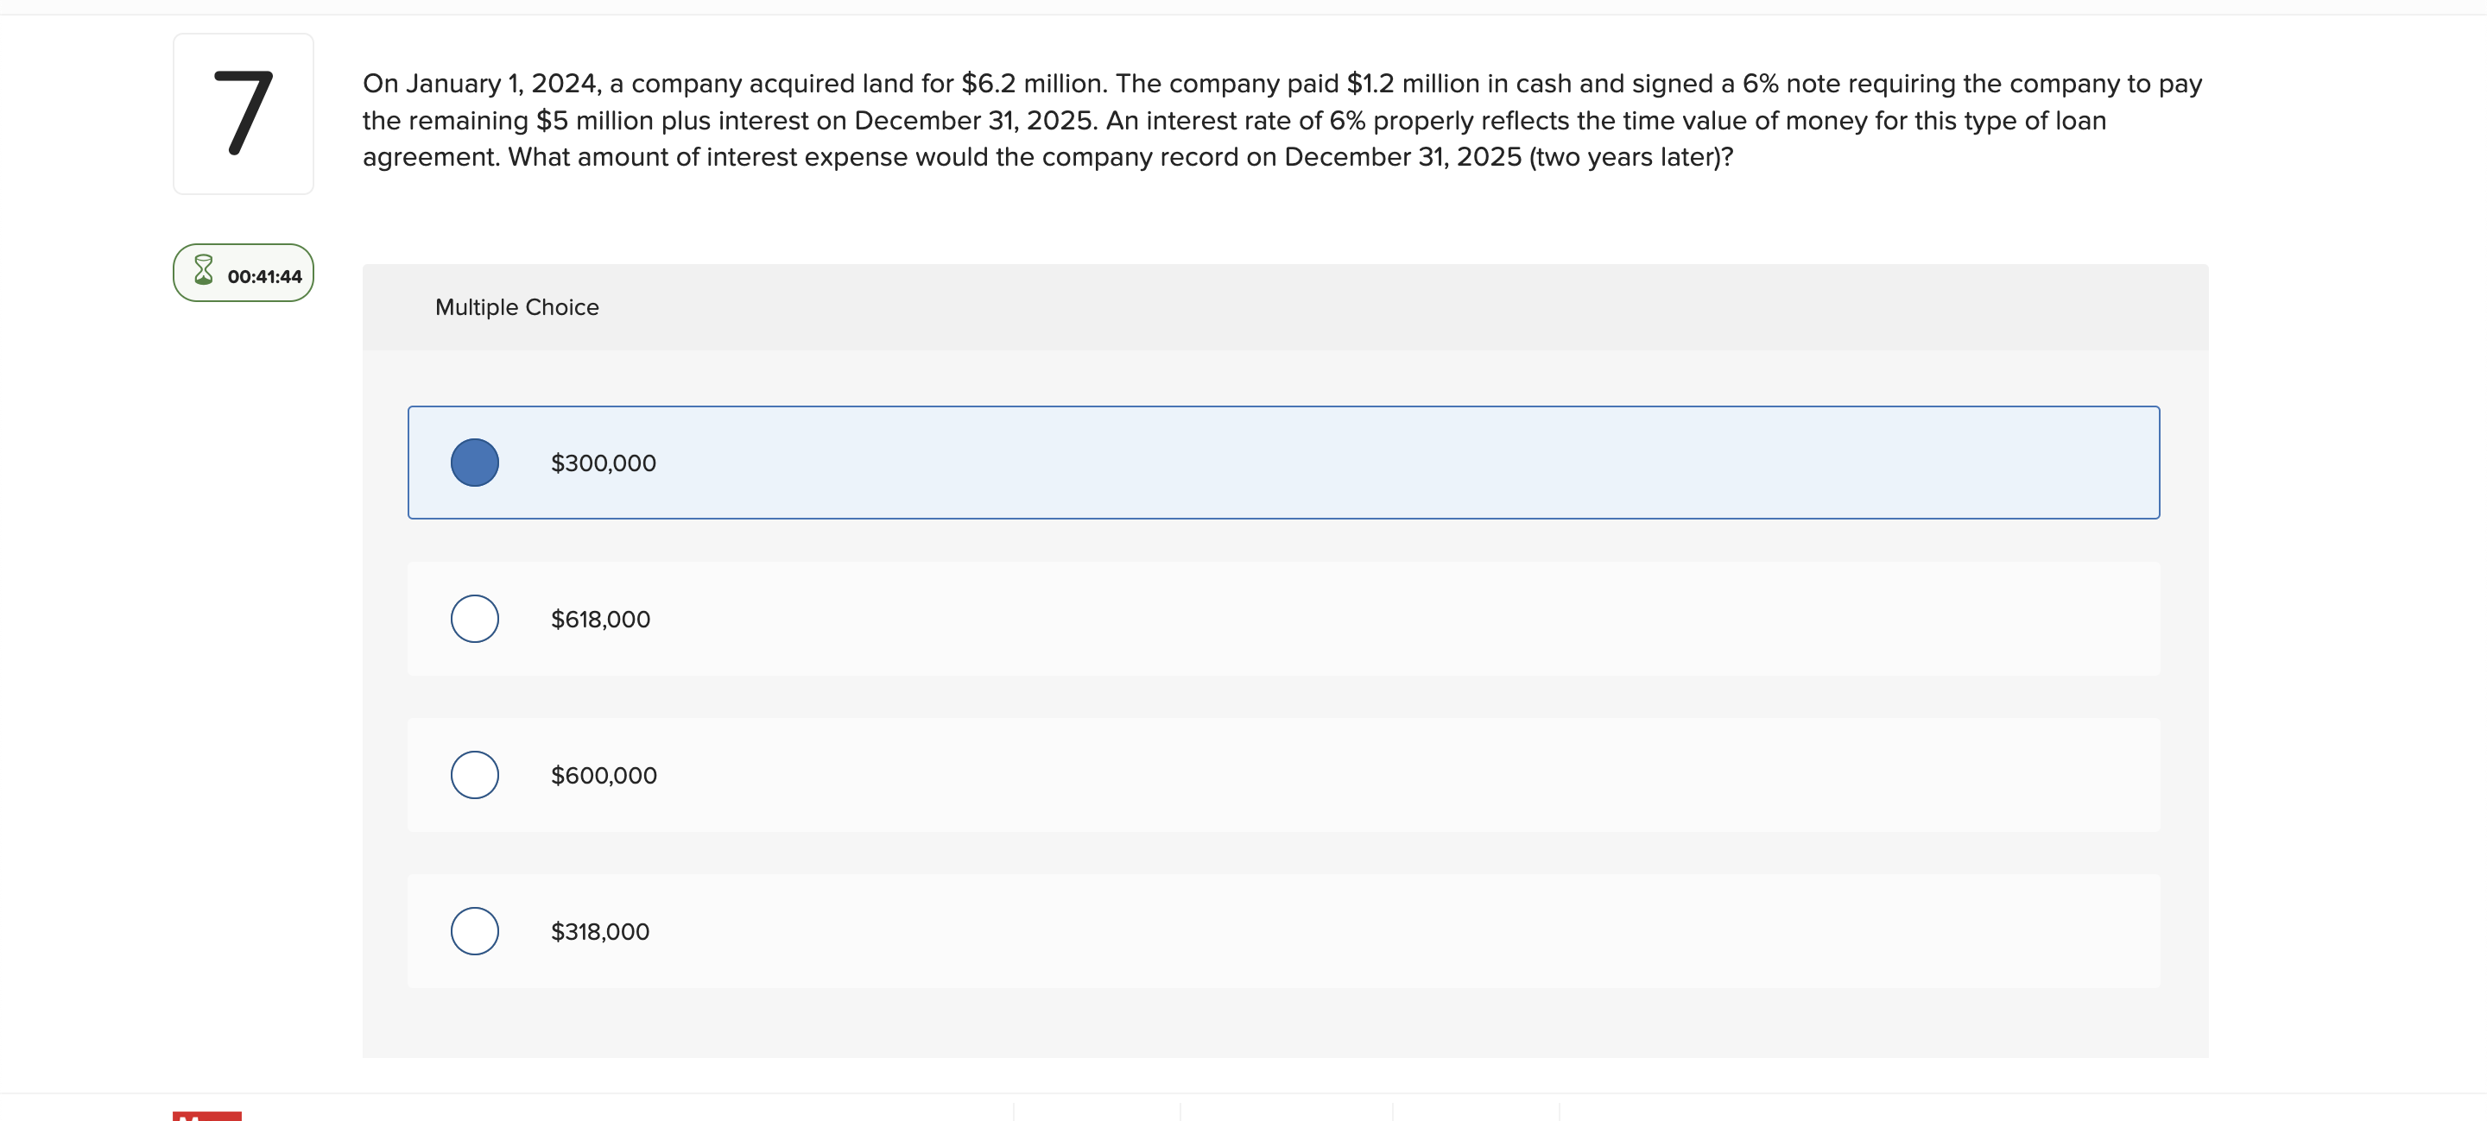Click the Multiple Choice label

517,306
